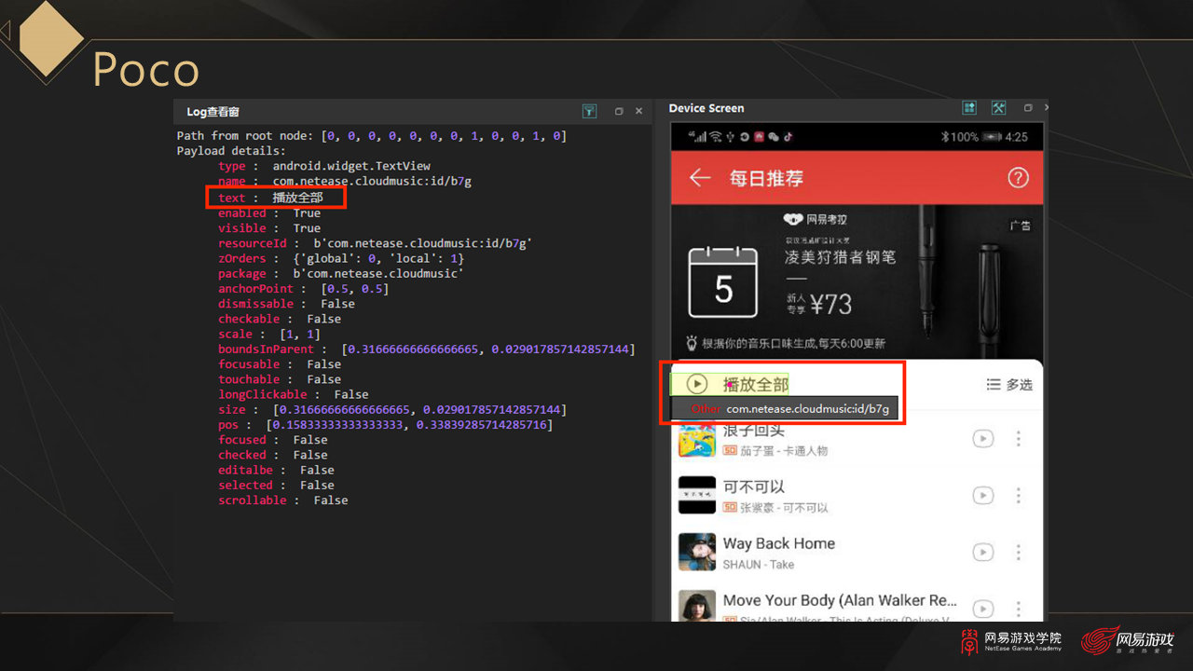
Task: Close the Log查看窗 panel
Action: click(x=638, y=111)
